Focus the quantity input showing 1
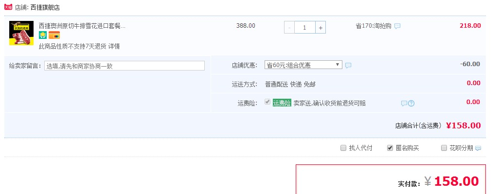The height and width of the screenshot is (194, 499). (305, 28)
